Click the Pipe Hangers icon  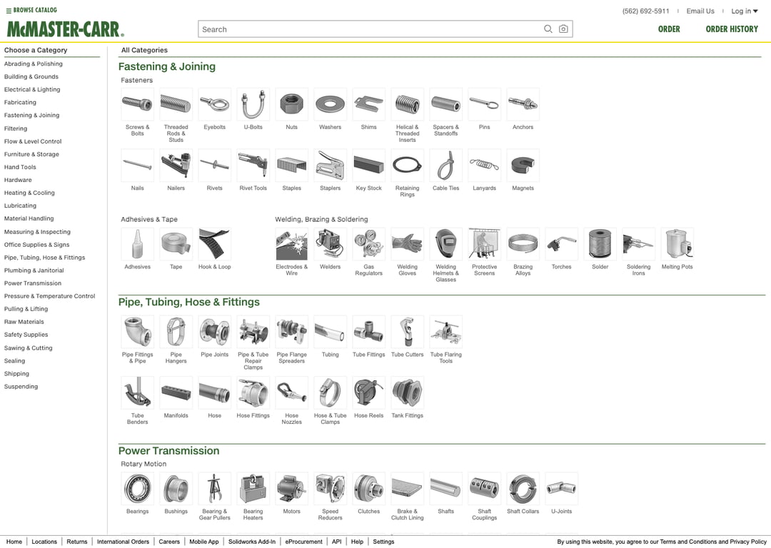pyautogui.click(x=176, y=332)
